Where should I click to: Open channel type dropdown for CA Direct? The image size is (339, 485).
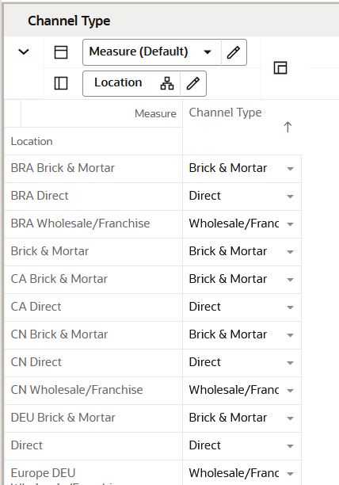(290, 307)
